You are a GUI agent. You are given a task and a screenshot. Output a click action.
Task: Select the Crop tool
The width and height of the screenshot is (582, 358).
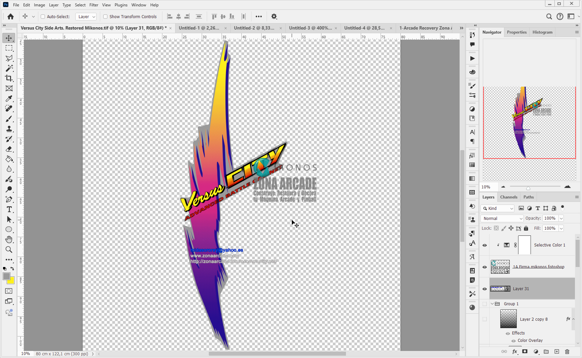click(x=9, y=78)
